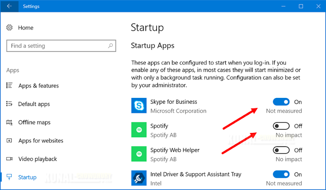
Task: Open Home settings page
Action: click(x=26, y=28)
